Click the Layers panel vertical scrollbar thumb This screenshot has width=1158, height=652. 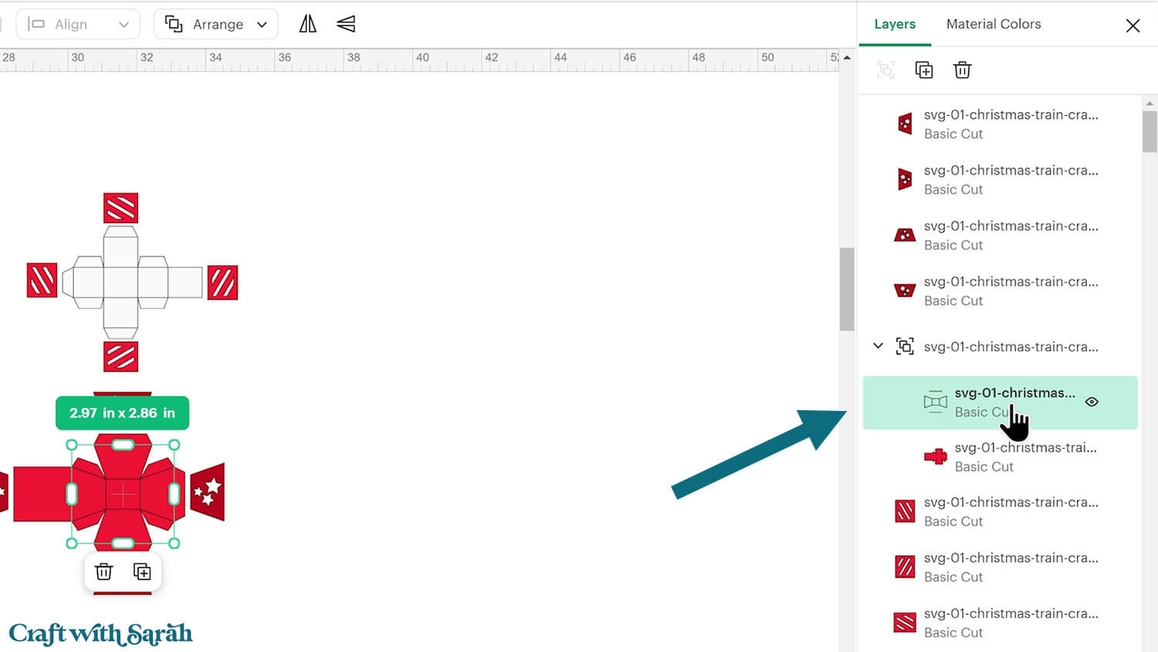coord(1150,132)
